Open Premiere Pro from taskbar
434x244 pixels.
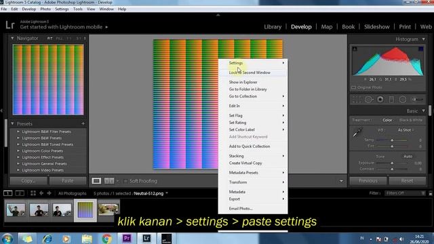click(127, 238)
